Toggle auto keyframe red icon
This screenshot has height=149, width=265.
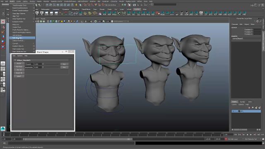226,139
